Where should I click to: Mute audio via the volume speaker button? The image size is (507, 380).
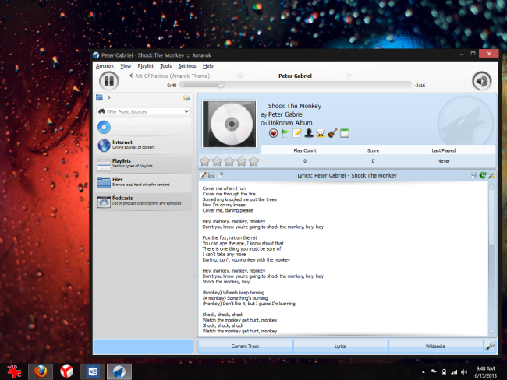click(x=482, y=81)
